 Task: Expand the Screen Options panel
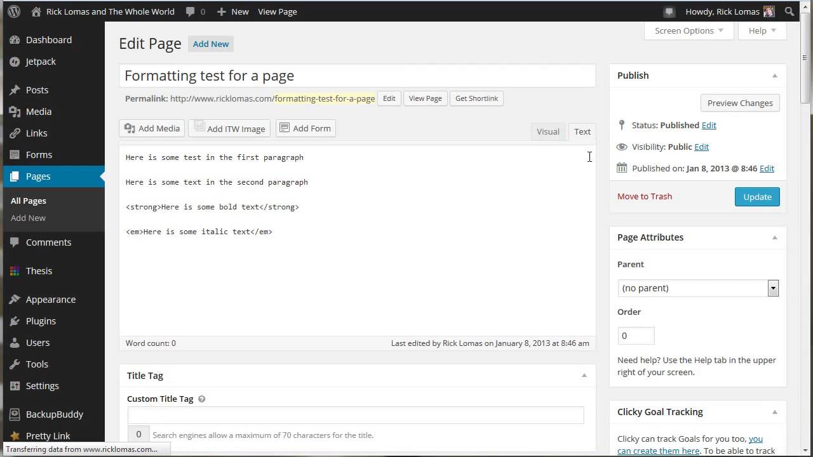(x=689, y=30)
